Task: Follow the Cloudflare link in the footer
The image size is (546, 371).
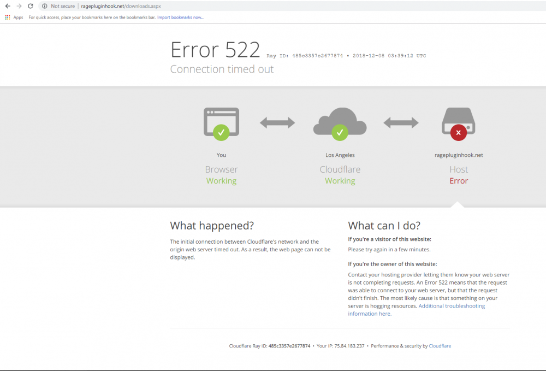Action: (x=440, y=346)
